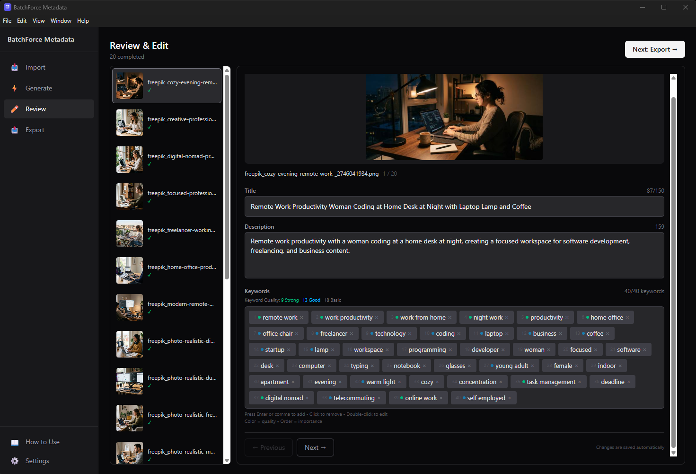Click the green checkmark on the first thumbnail

149,90
